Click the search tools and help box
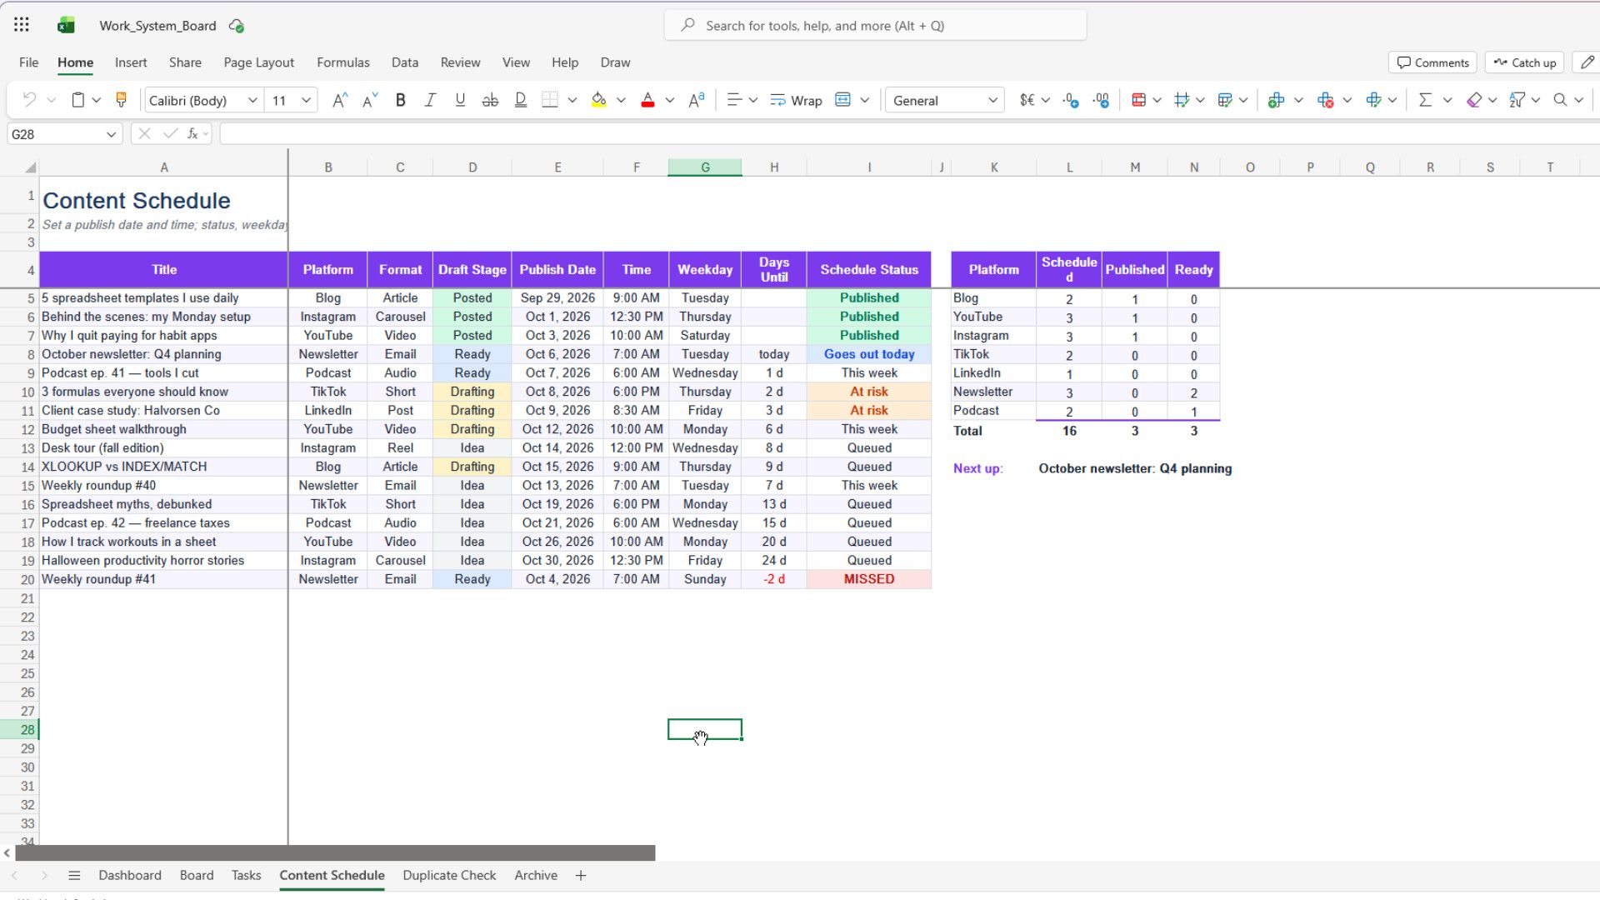1600x900 pixels. point(875,26)
